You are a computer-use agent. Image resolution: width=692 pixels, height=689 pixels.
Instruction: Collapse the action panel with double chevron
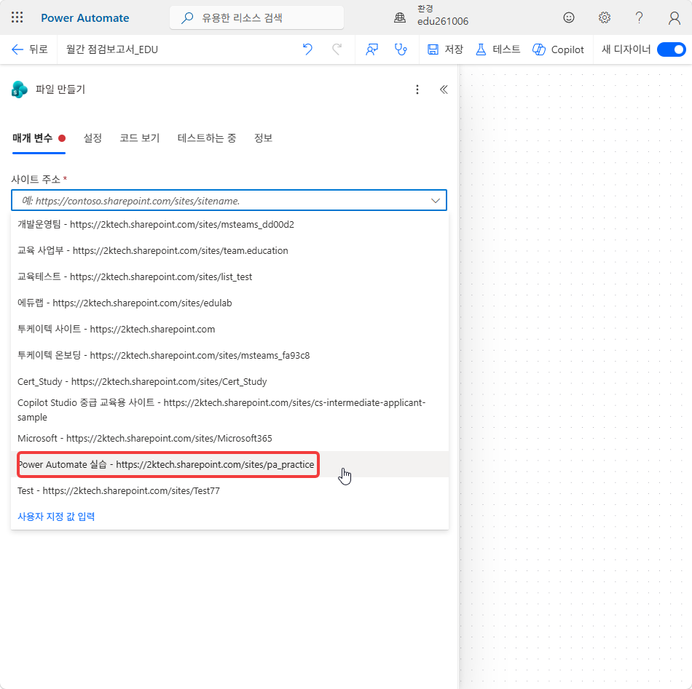444,89
